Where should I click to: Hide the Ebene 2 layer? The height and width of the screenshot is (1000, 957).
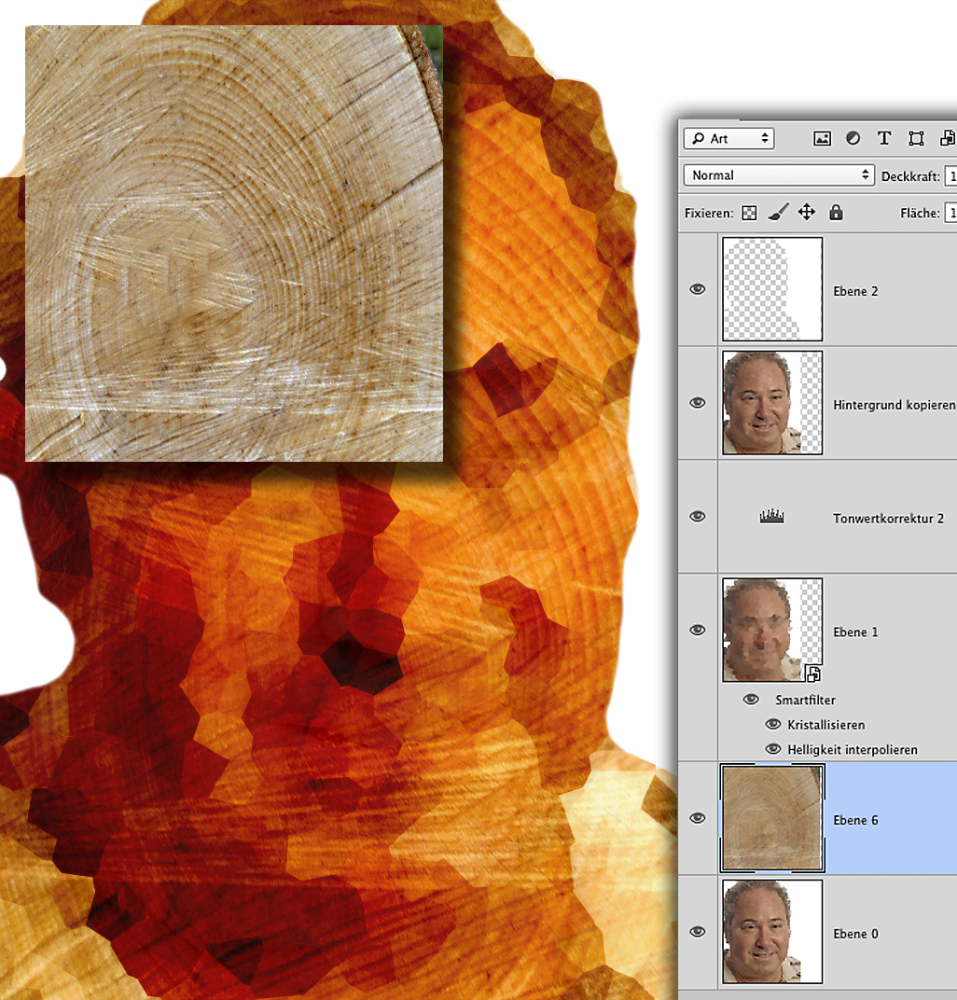point(698,289)
